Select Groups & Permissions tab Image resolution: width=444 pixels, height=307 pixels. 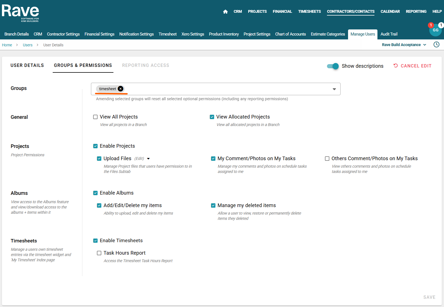83,65
